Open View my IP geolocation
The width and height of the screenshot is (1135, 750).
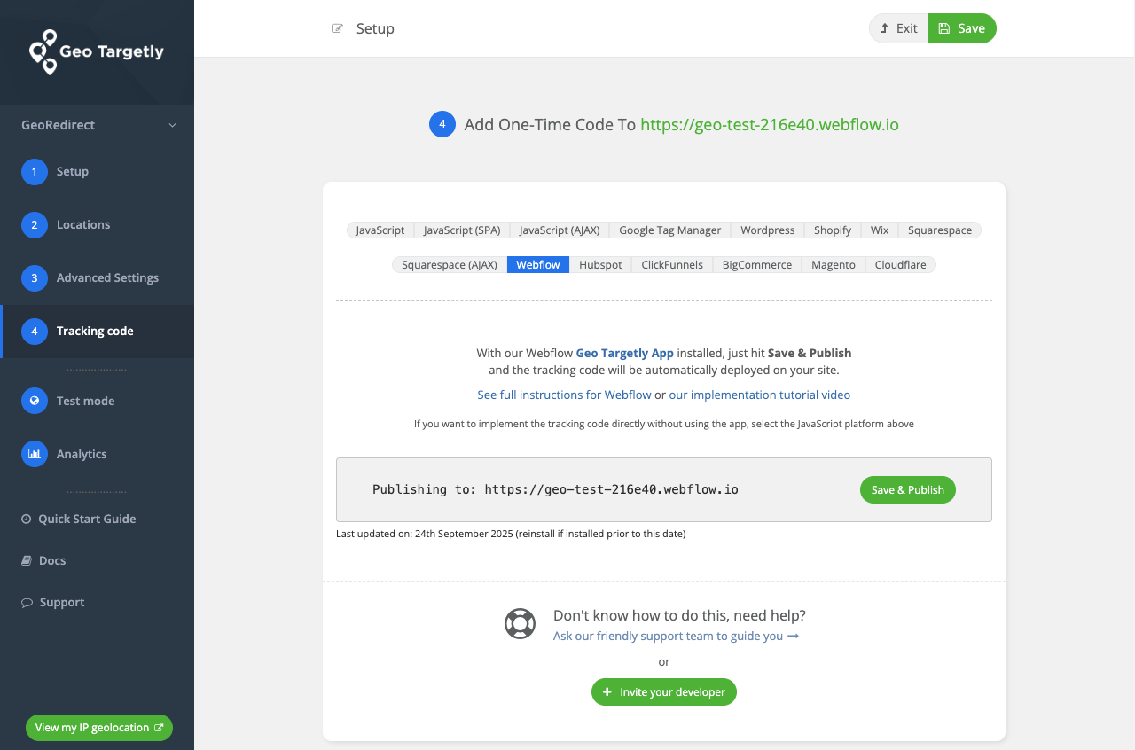tap(98, 728)
